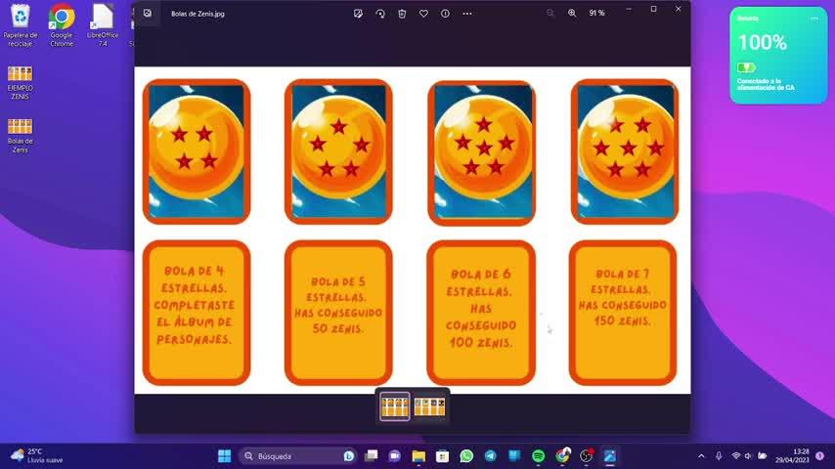Delete the image using the trash icon
The width and height of the screenshot is (835, 469).
(402, 14)
